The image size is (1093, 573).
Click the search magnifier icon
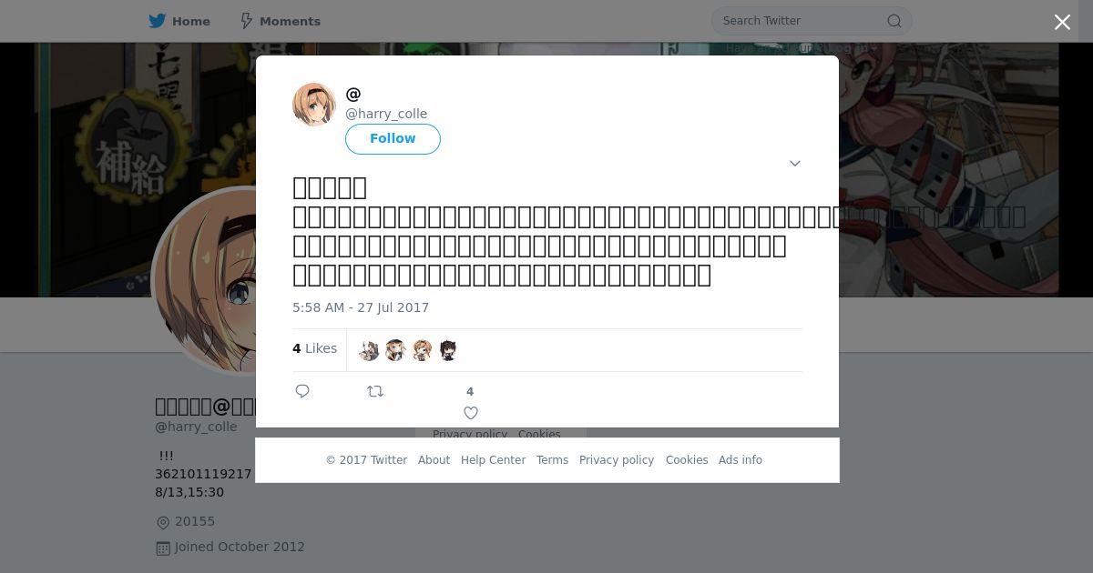[x=894, y=21]
